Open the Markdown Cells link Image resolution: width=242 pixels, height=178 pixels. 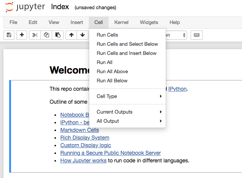[x=80, y=130]
